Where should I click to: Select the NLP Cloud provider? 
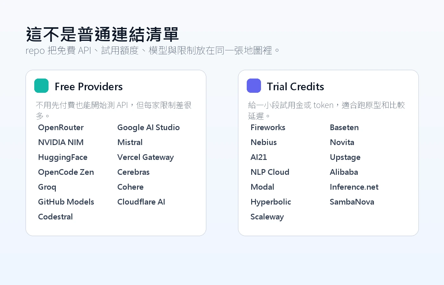pyautogui.click(x=270, y=172)
